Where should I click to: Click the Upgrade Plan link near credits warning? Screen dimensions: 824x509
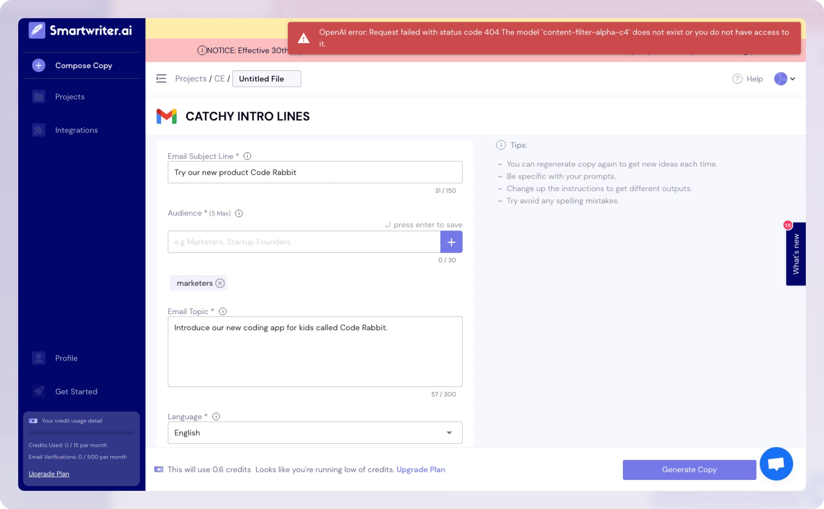click(x=421, y=469)
